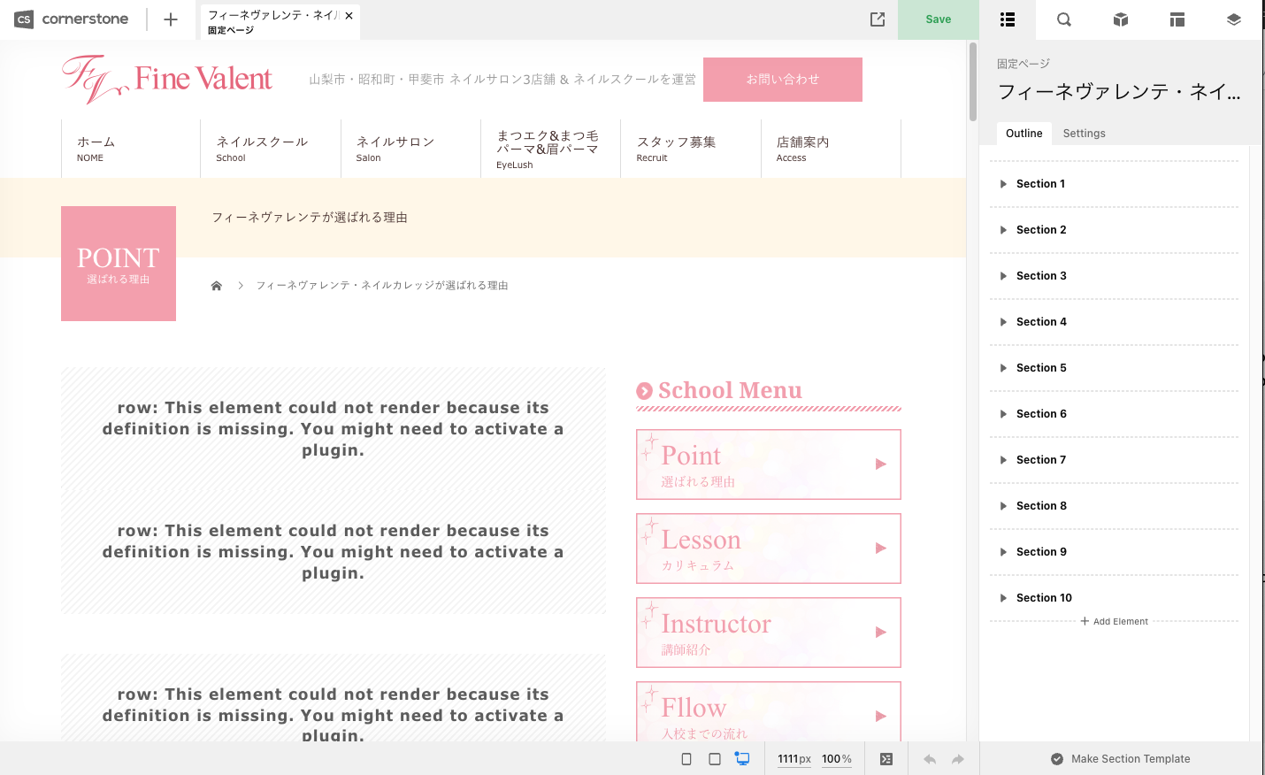
Task: Switch to the Settings tab
Action: click(x=1084, y=134)
